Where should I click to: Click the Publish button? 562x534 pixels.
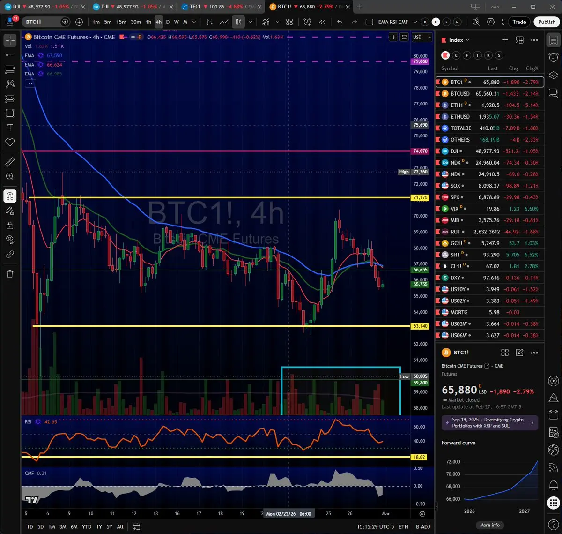[547, 22]
